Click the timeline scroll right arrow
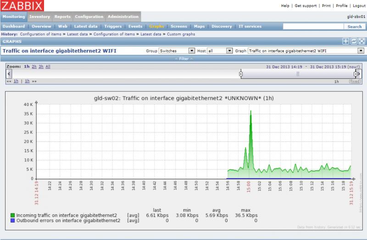The height and width of the screenshot is (240, 367). [x=358, y=73]
